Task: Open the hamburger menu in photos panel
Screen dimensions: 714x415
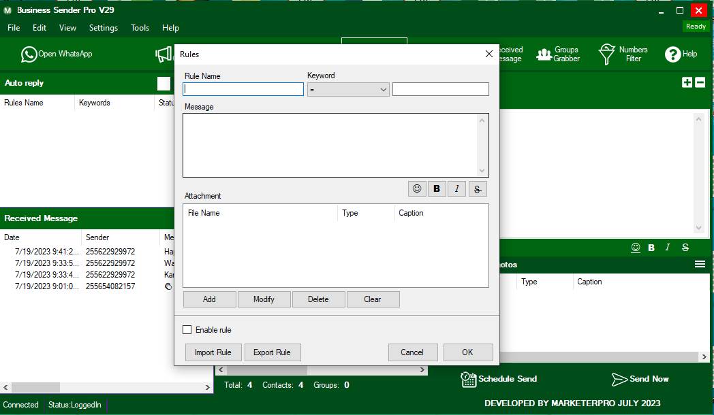Action: pyautogui.click(x=700, y=265)
